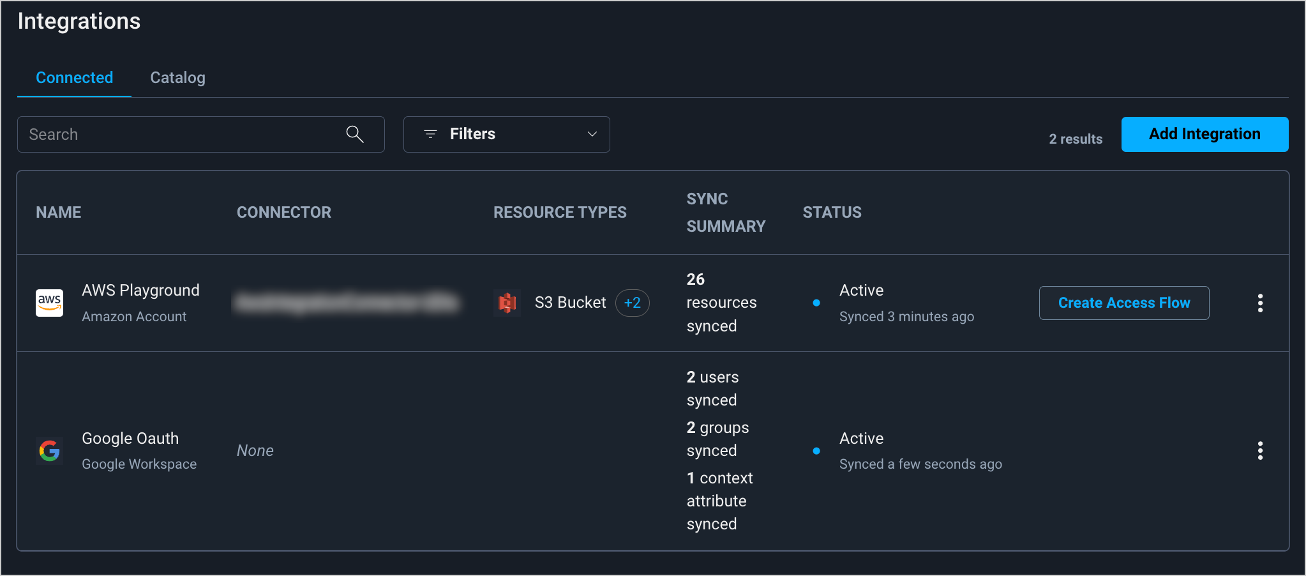Select the Connected tab
The image size is (1306, 576).
click(74, 78)
